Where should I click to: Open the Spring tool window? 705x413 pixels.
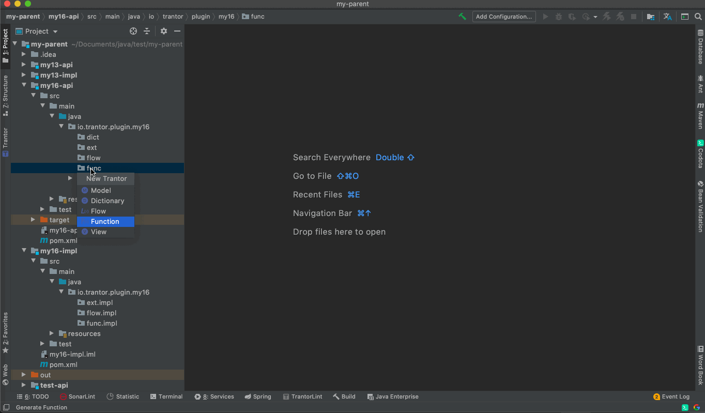(258, 396)
